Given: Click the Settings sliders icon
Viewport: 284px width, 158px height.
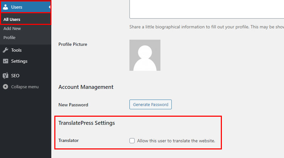Looking at the screenshot, I should click(x=6, y=61).
